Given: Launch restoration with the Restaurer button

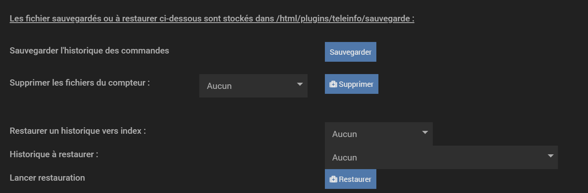Looking at the screenshot, I should (x=350, y=179).
